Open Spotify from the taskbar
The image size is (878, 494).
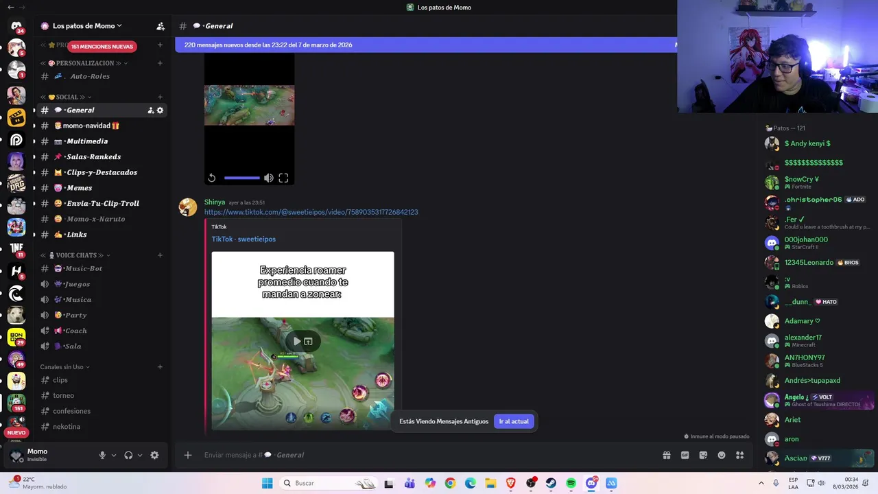pos(571,483)
